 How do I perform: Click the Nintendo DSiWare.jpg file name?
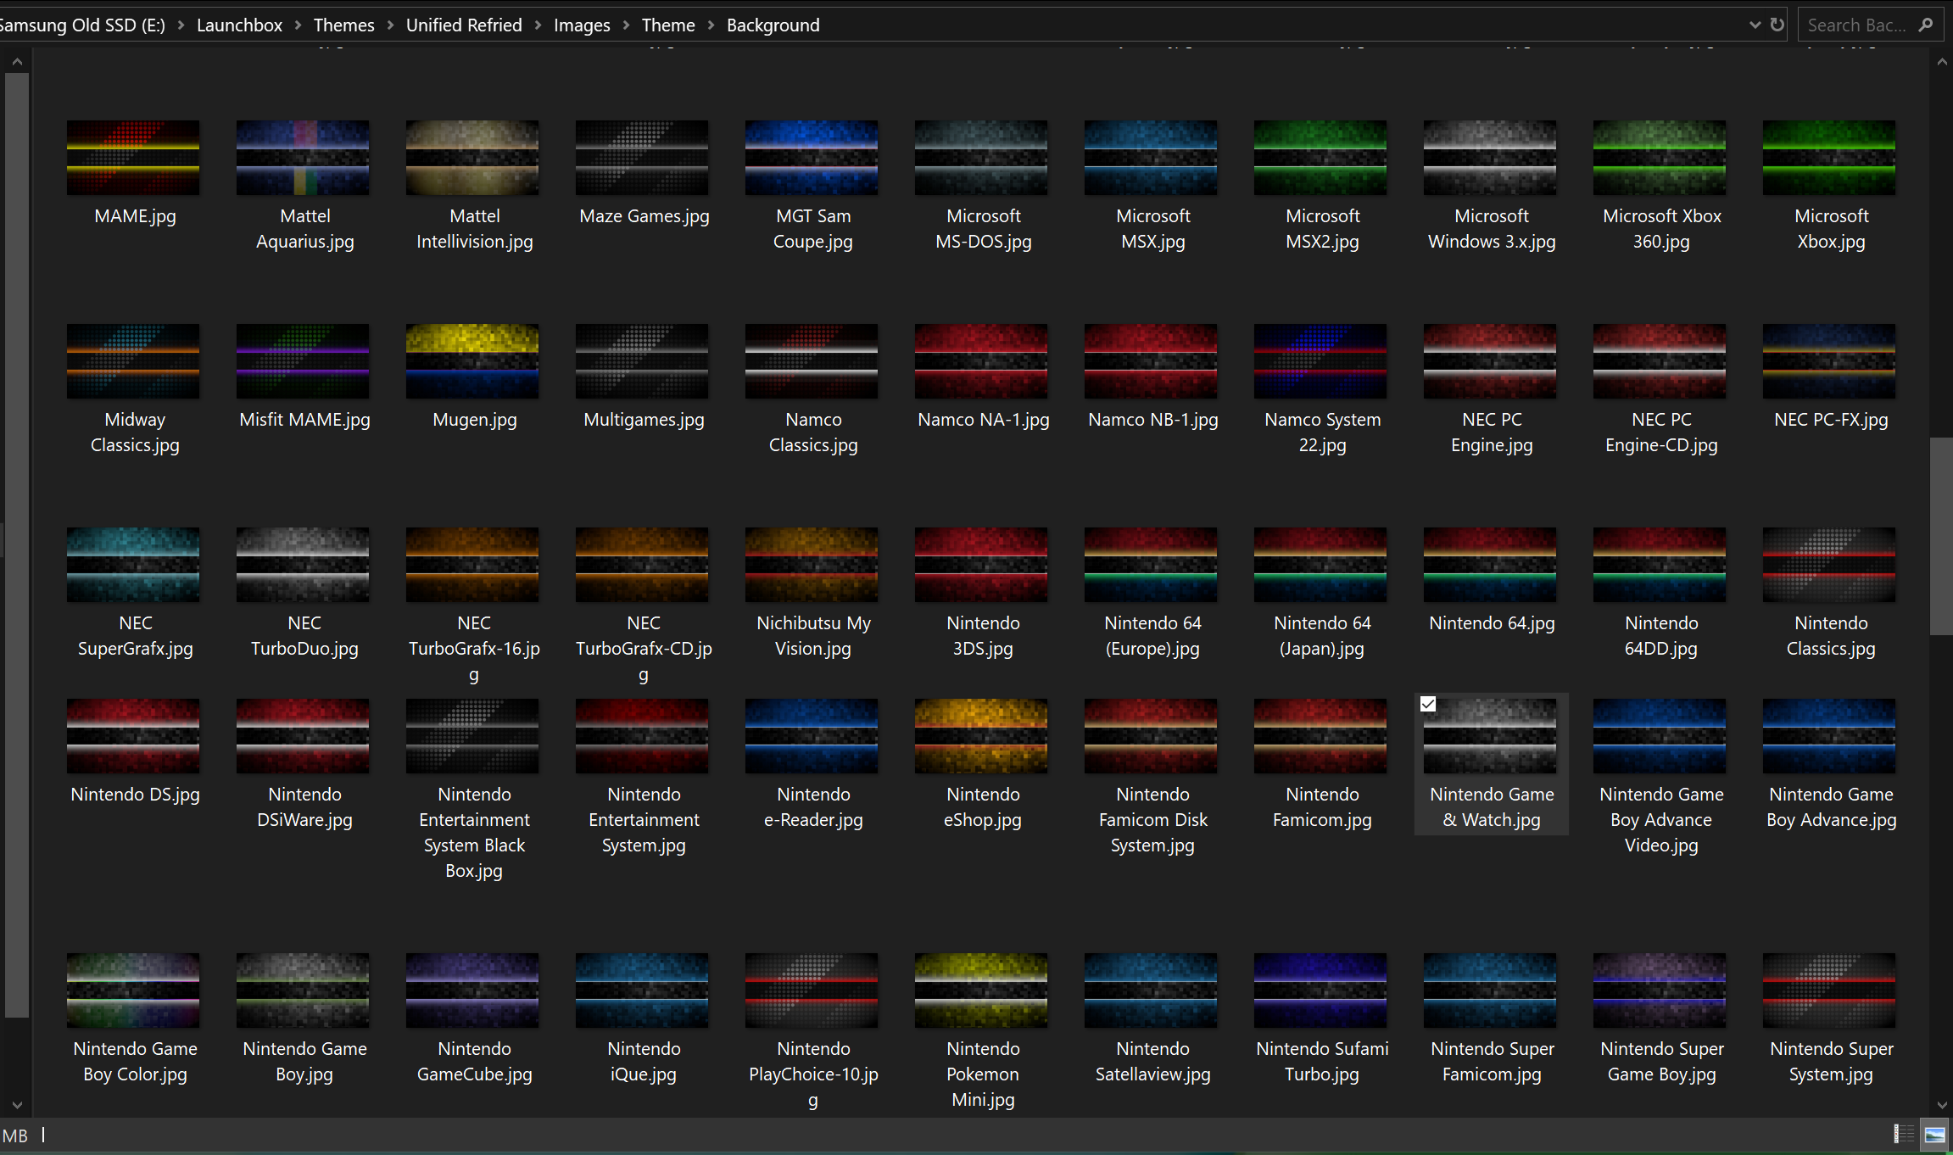point(304,807)
